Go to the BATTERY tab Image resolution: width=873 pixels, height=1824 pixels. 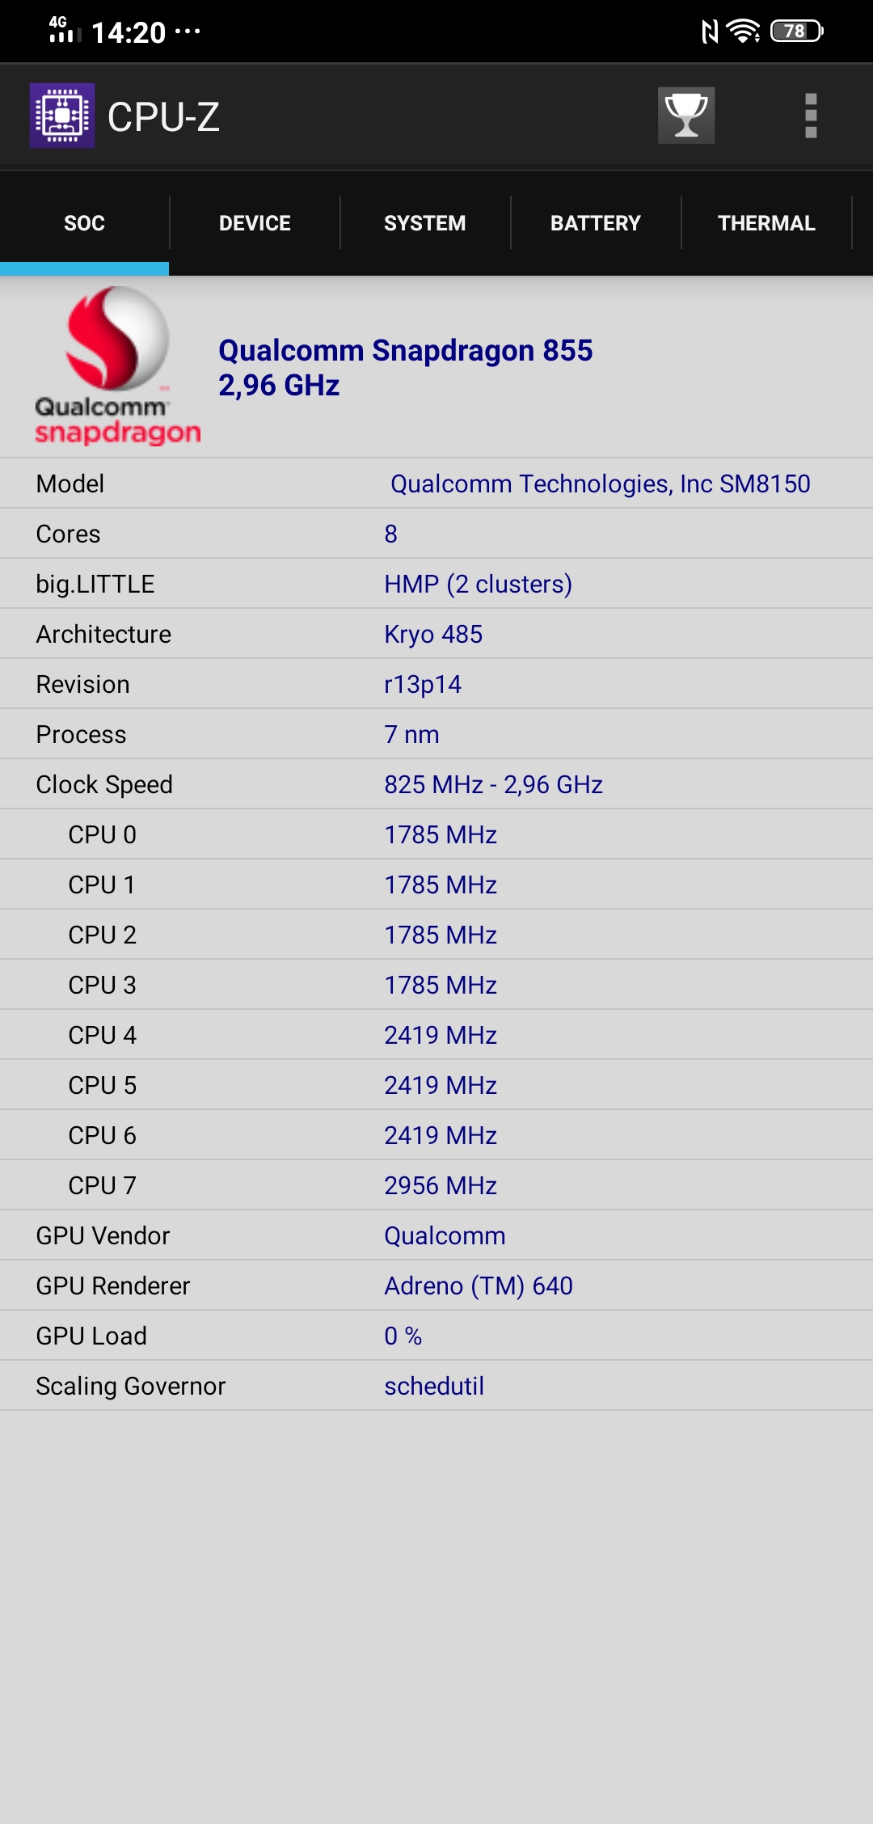pos(595,223)
